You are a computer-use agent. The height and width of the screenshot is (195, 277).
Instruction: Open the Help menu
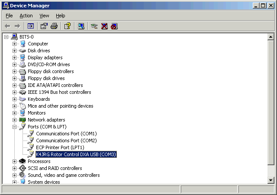point(61,16)
